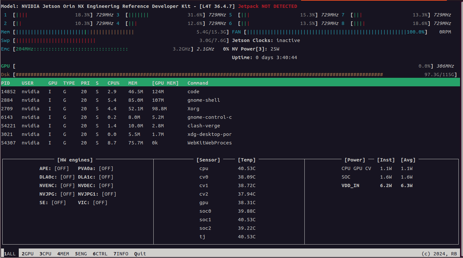Click the cv2 sensor row
This screenshot has width=463, height=258.
tap(227, 194)
